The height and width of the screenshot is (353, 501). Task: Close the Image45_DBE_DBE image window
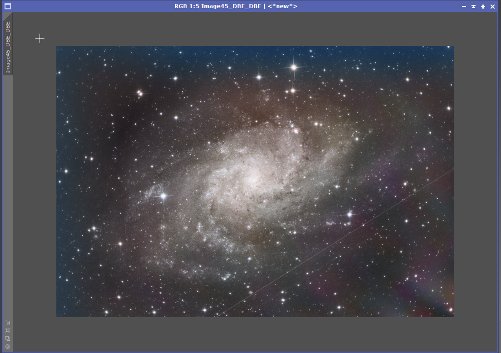(493, 6)
